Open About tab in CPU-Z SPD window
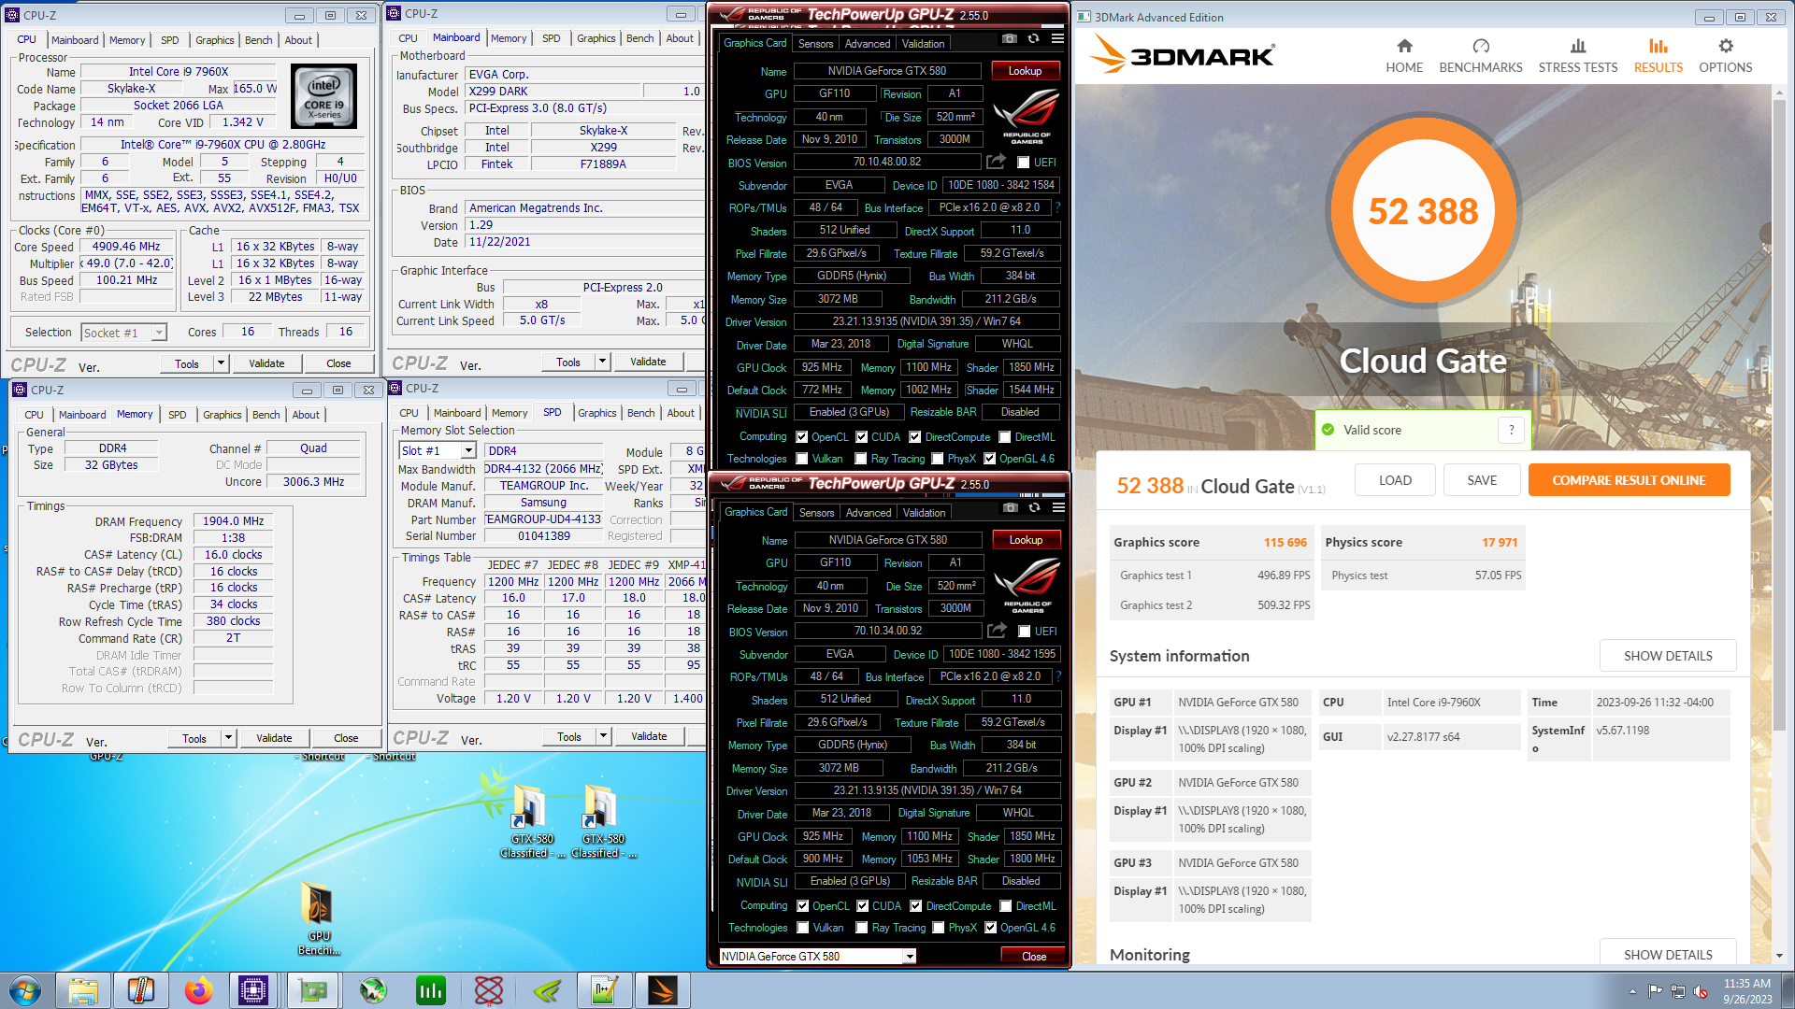 pyautogui.click(x=681, y=413)
